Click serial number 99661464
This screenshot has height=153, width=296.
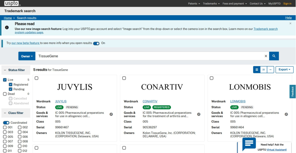(x=237, y=127)
